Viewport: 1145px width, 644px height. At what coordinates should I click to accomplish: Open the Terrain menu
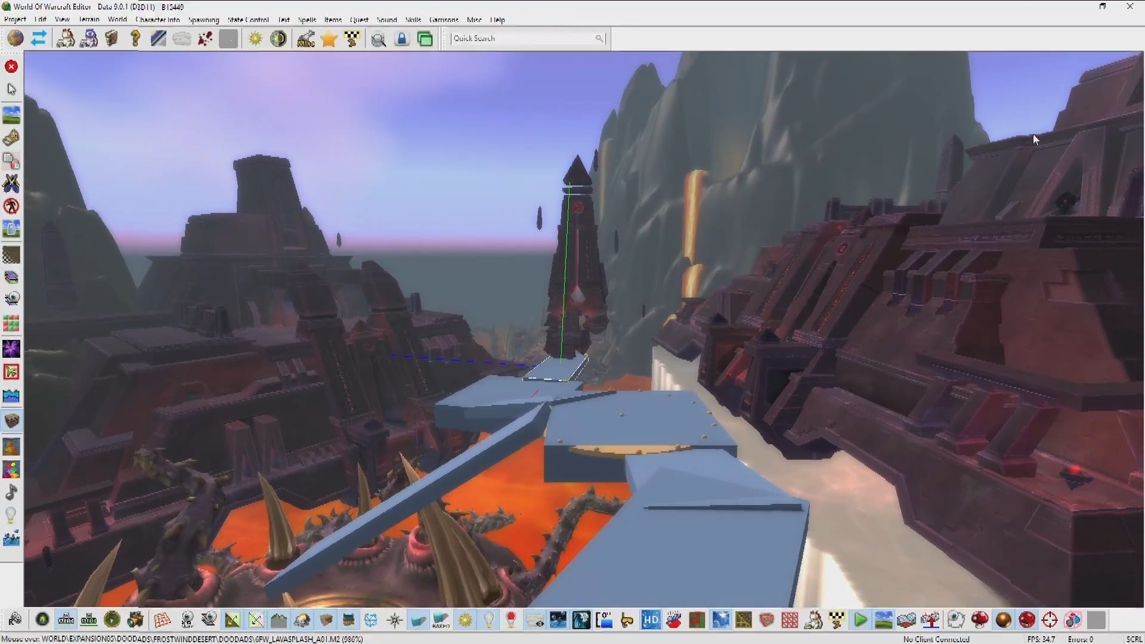[89, 20]
